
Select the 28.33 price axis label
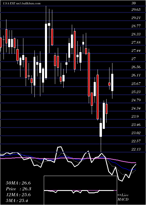click(136, 34)
